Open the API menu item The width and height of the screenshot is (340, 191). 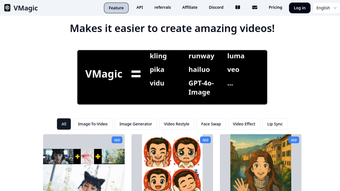click(140, 8)
